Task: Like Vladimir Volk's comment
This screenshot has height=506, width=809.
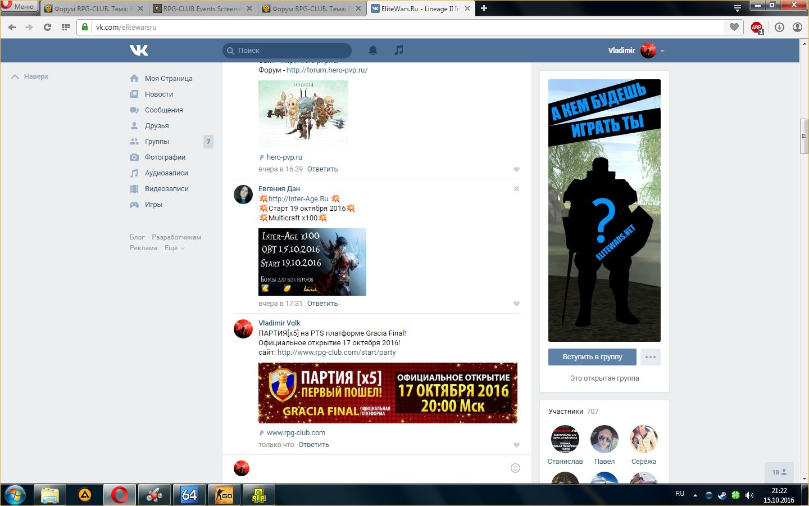Action: point(516,445)
